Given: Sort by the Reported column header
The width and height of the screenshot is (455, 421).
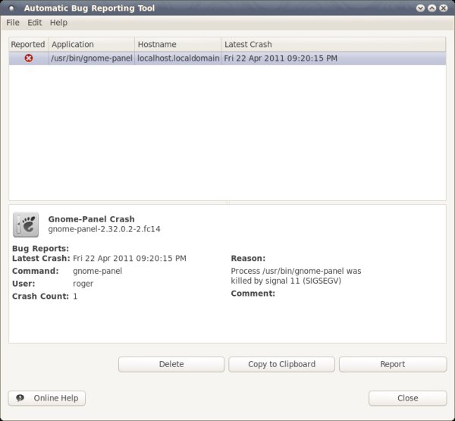Looking at the screenshot, I should pos(28,45).
